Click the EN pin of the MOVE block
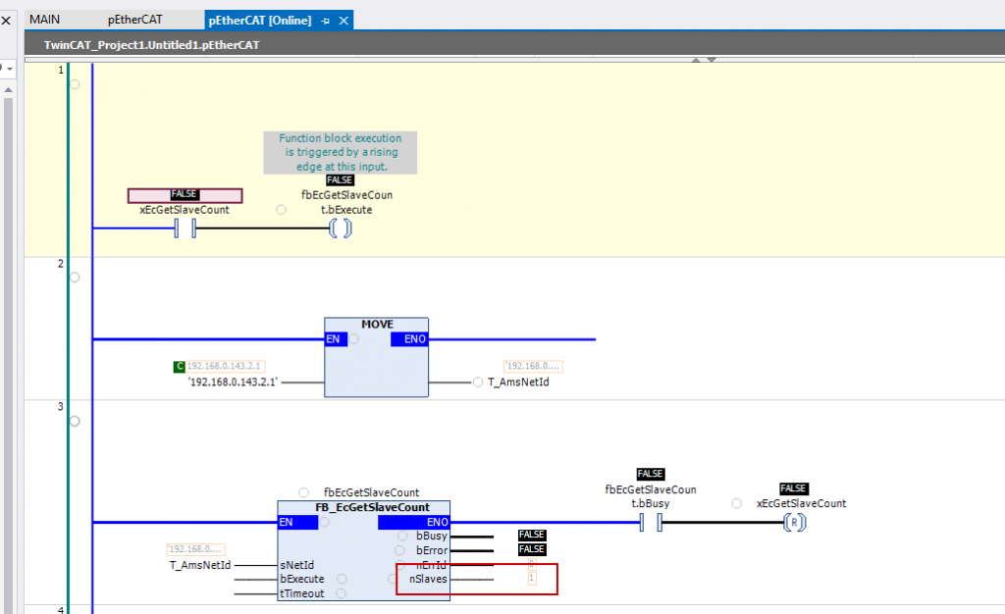Screen dimensions: 1005x614 click(x=334, y=339)
